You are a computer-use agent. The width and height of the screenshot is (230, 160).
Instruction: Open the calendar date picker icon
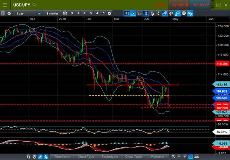(65, 13)
